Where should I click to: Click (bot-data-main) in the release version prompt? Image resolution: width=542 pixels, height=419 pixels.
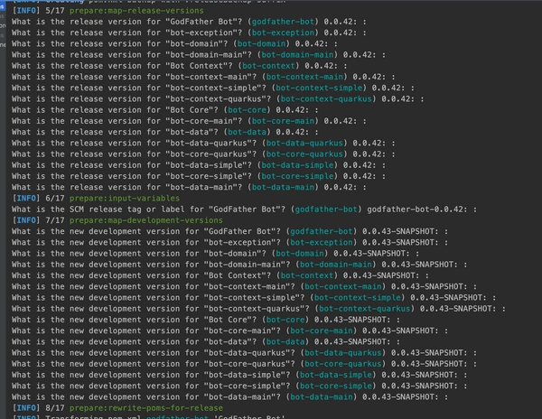[x=282, y=187]
